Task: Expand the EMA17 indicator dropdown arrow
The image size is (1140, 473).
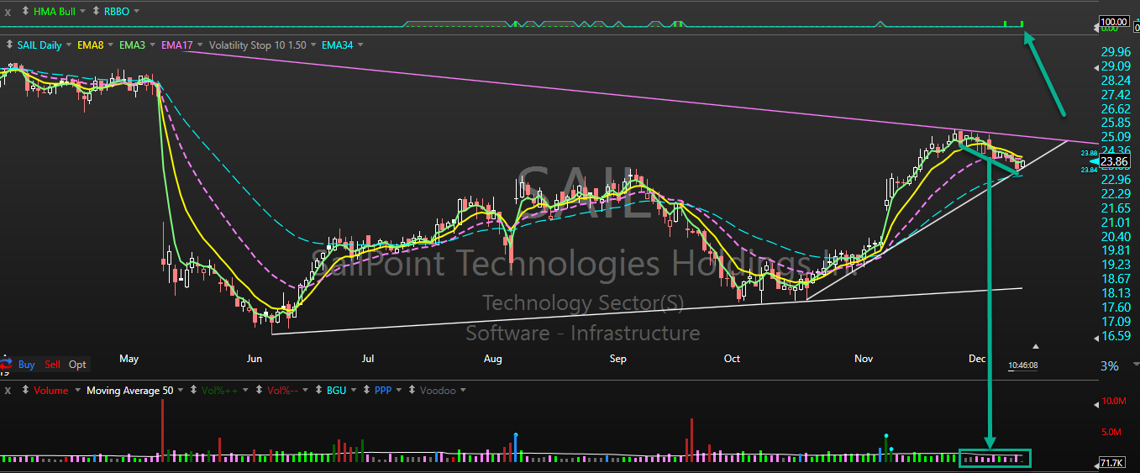Action: (200, 45)
